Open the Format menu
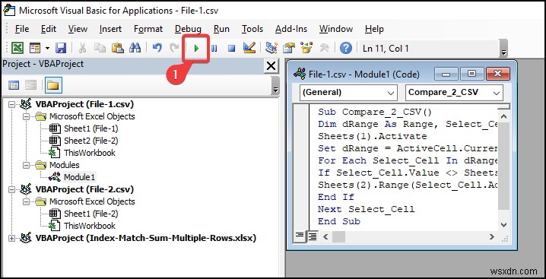The width and height of the screenshot is (546, 279). (x=148, y=29)
